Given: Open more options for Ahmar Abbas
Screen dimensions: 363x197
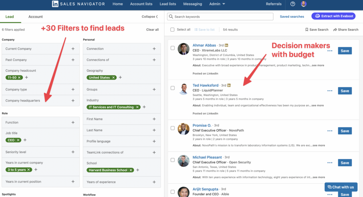Looking at the screenshot, I should click(330, 51).
